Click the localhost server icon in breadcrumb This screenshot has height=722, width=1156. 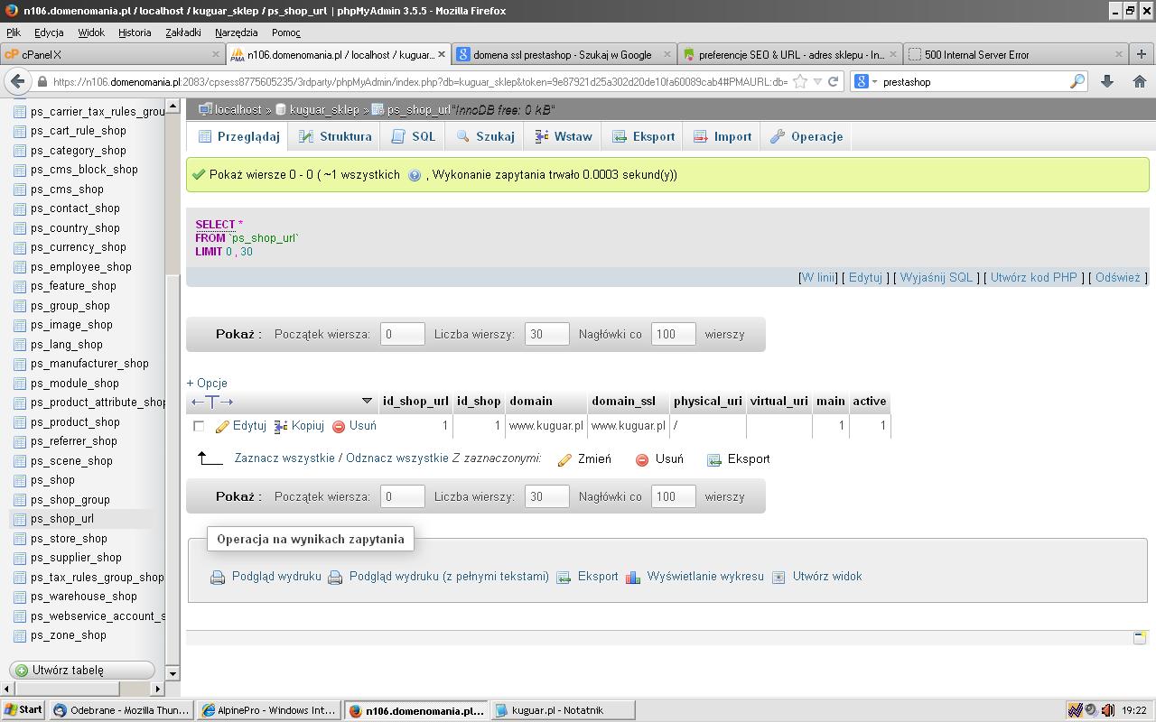(x=205, y=110)
